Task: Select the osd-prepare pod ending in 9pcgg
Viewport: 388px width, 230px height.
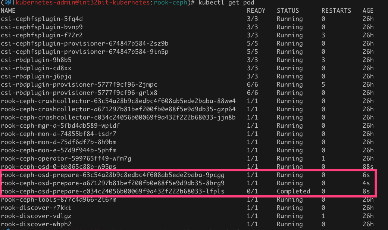Action: 113,175
